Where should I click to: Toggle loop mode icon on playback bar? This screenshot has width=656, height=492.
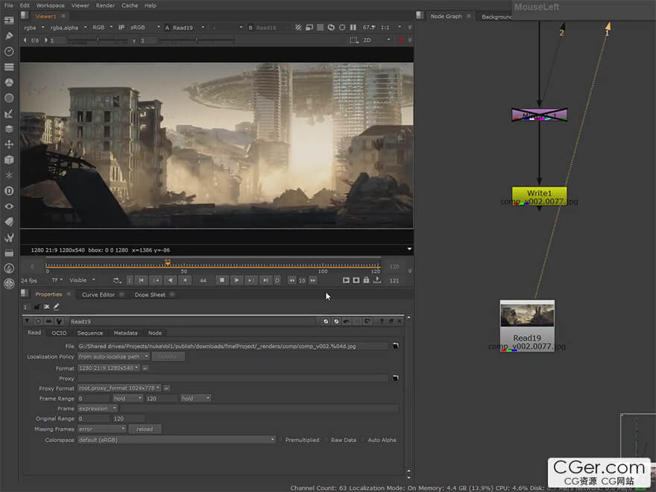click(x=117, y=280)
